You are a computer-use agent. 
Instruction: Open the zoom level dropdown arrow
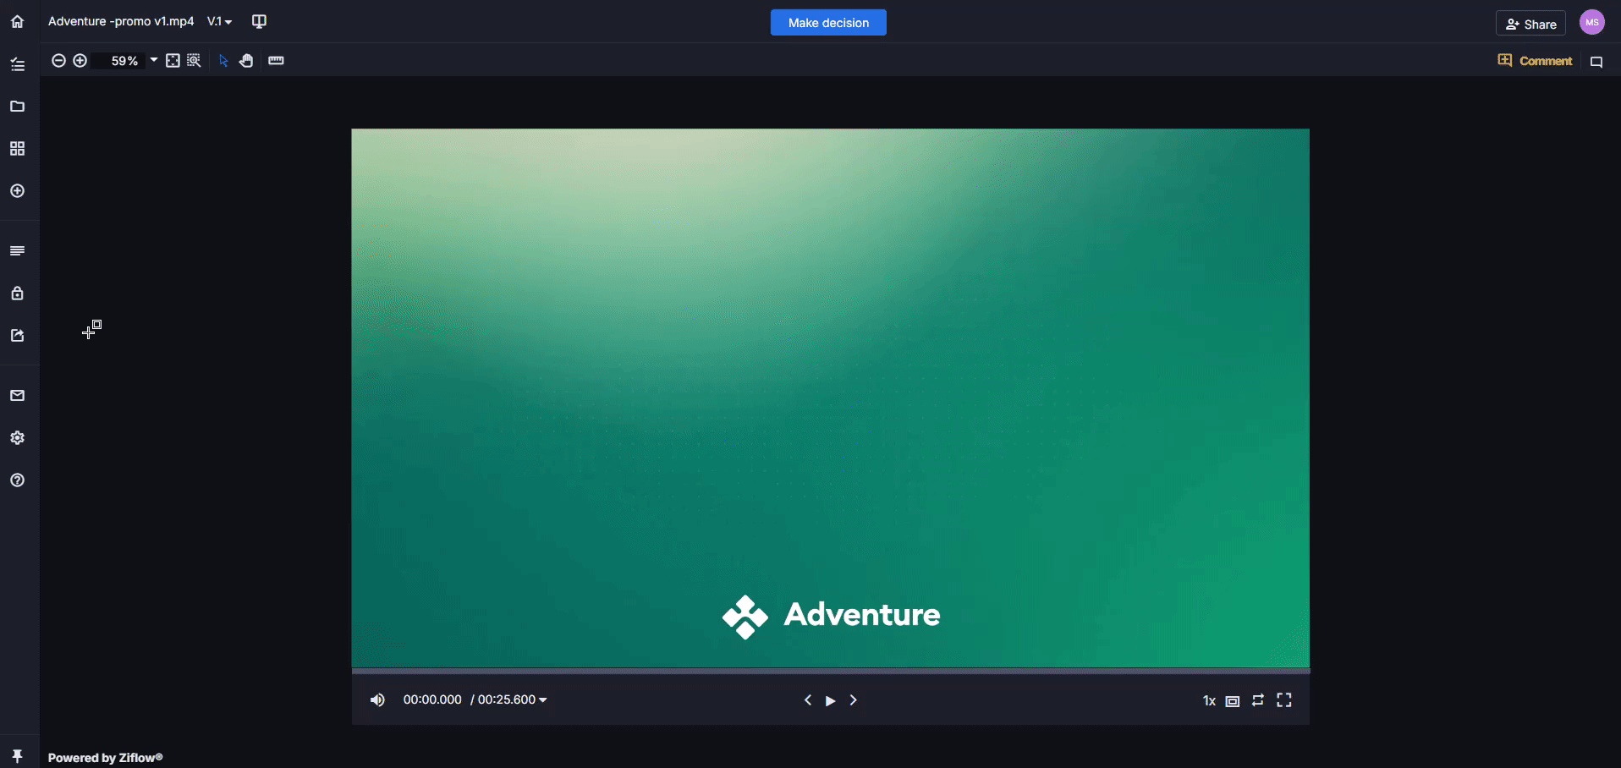(153, 60)
